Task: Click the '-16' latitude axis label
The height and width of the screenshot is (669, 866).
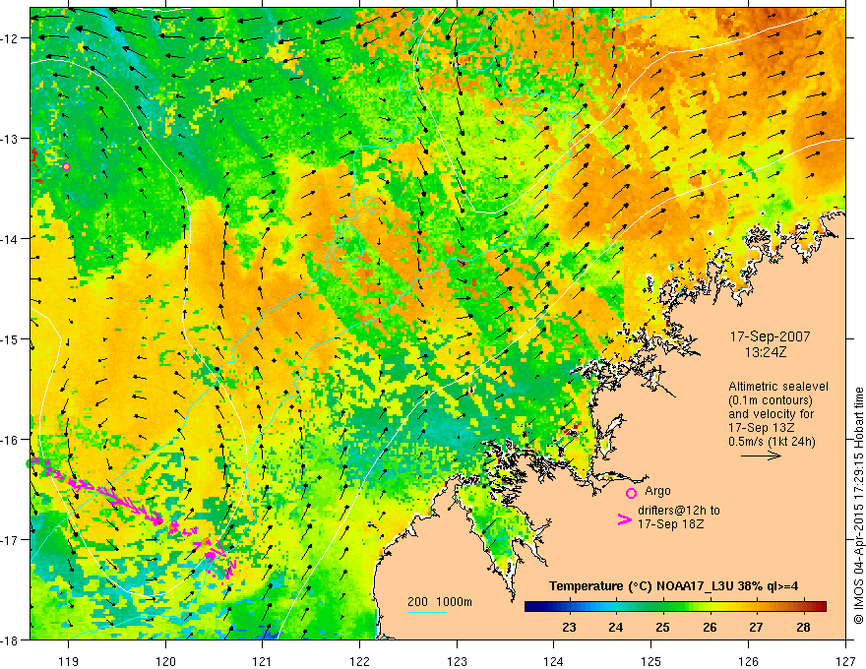Action: click(x=11, y=440)
